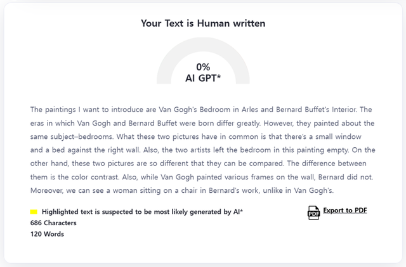
Task: Open the Export to PDF link
Action: [x=344, y=211]
